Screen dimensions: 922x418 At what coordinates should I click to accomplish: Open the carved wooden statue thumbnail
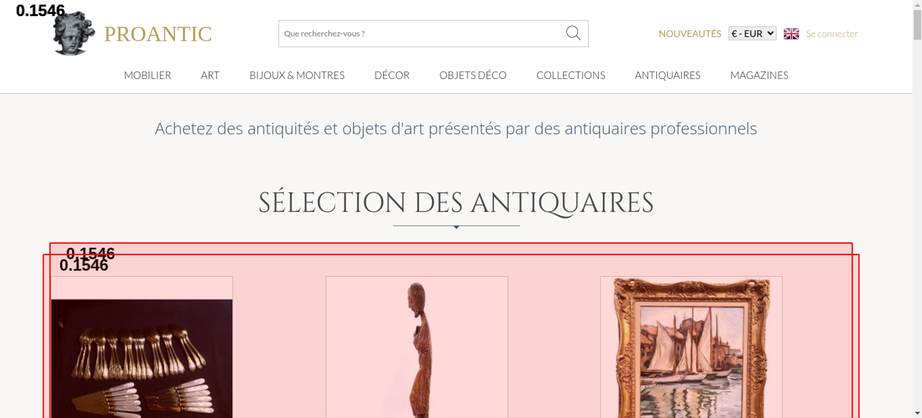point(417,348)
